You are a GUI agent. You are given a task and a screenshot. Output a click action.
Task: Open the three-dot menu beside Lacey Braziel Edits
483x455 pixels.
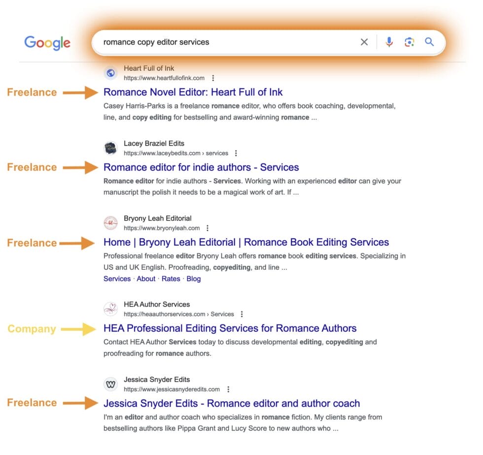[x=236, y=153]
